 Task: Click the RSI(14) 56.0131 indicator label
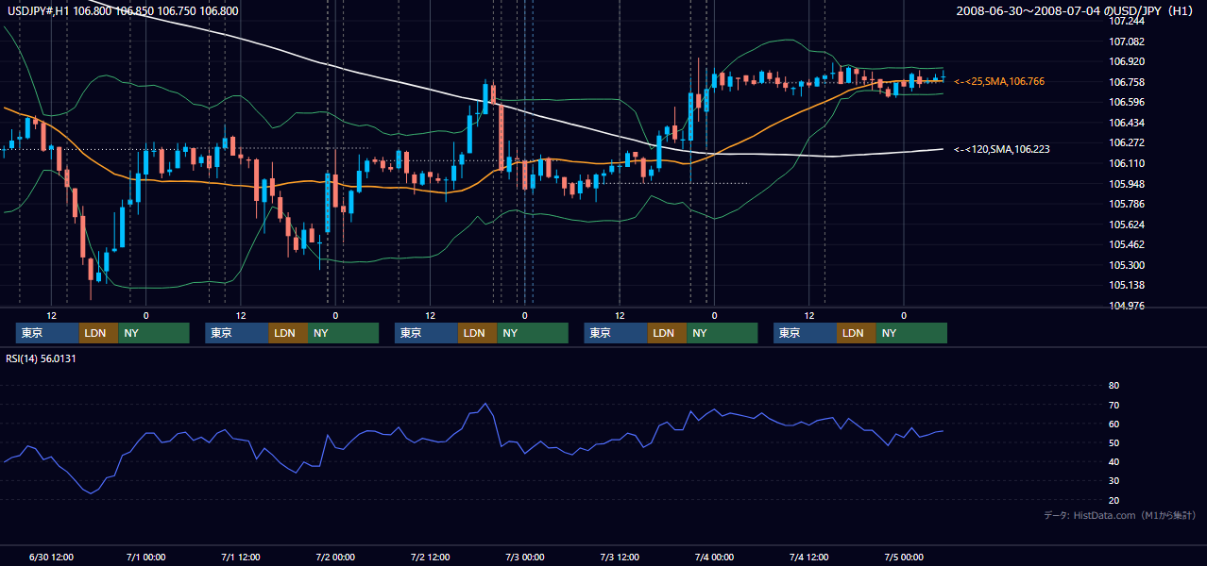(x=41, y=358)
